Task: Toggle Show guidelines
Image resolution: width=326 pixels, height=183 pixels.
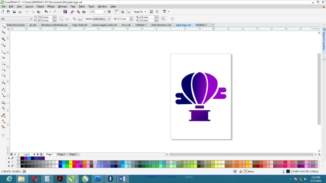Action: pyautogui.click(x=128, y=12)
